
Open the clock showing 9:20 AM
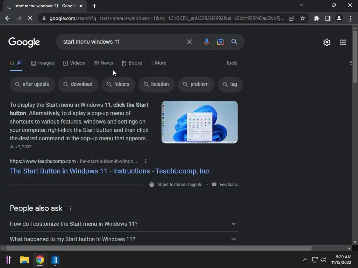pos(341,260)
